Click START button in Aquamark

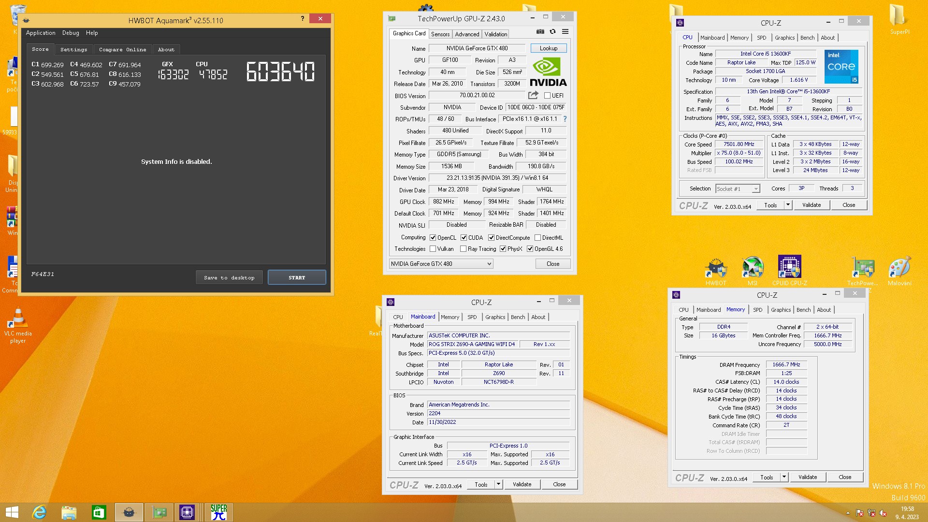[297, 277]
